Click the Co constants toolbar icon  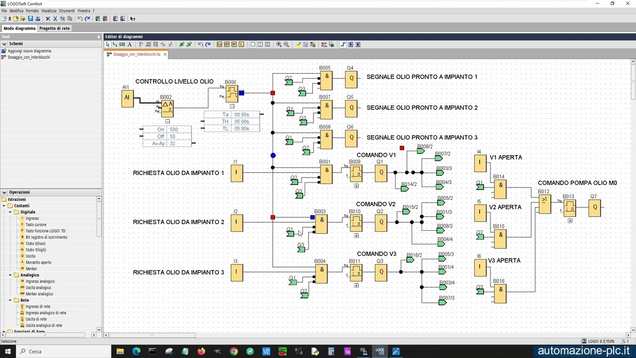[219, 44]
